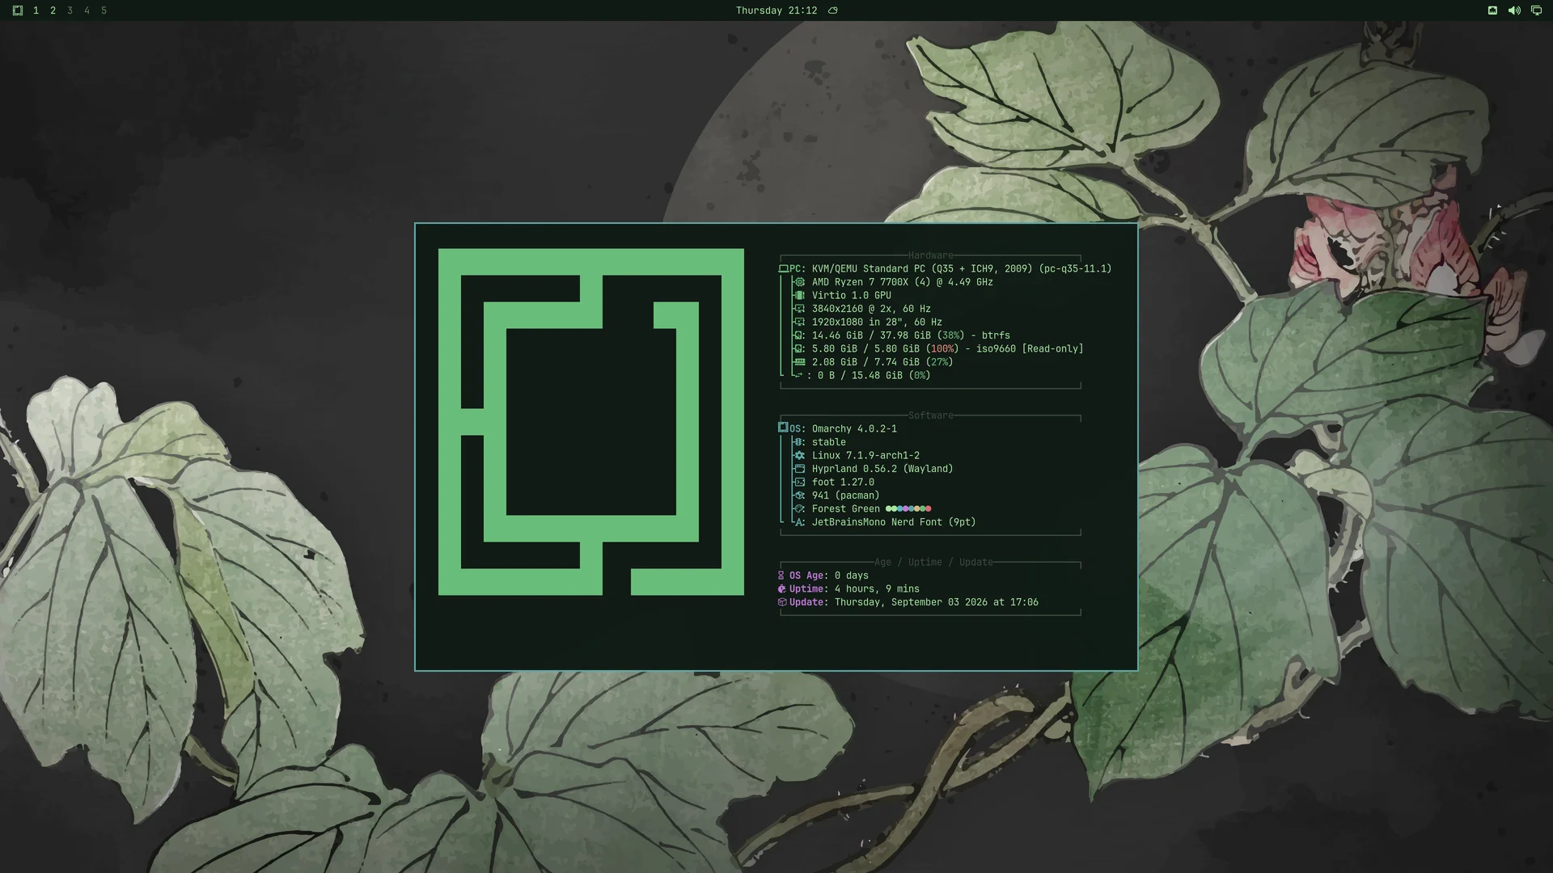Click the Forest Green theme color dots
This screenshot has height=873, width=1553.
coord(908,508)
